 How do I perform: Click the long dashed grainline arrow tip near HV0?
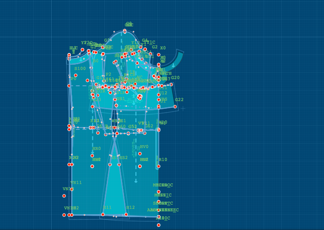click(136, 182)
